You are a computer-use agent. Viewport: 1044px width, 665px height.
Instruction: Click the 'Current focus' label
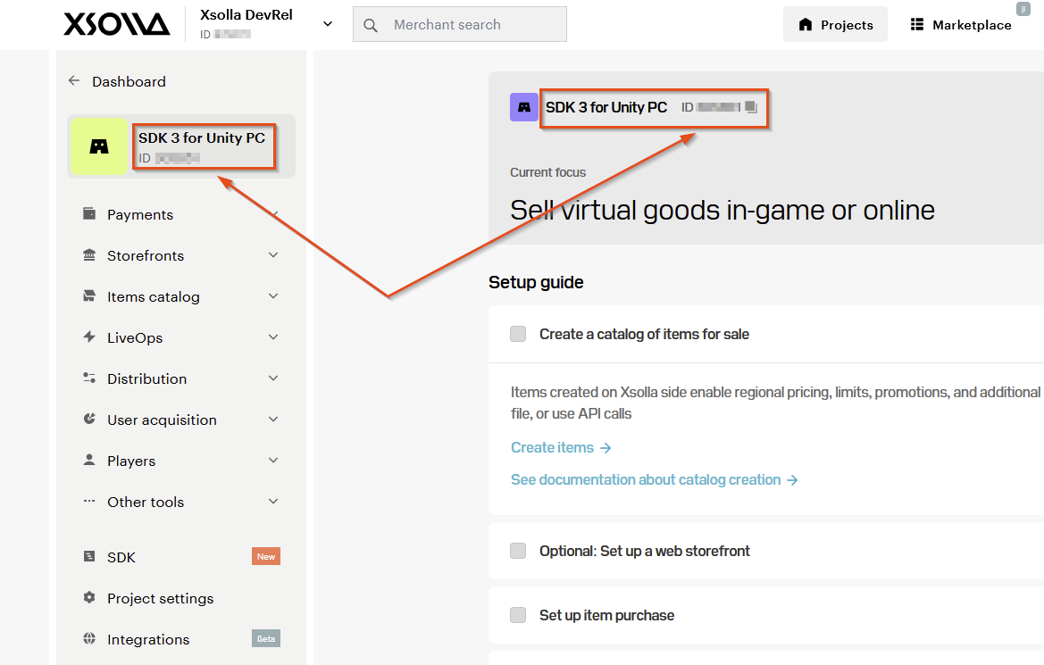click(x=548, y=172)
